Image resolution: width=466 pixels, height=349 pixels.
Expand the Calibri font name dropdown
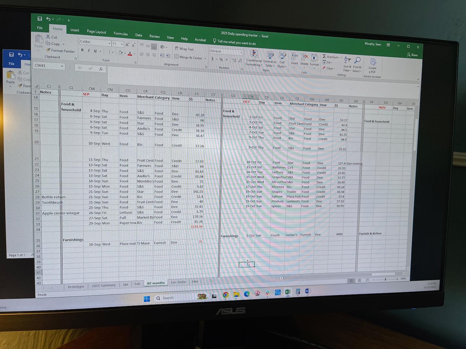point(109,43)
